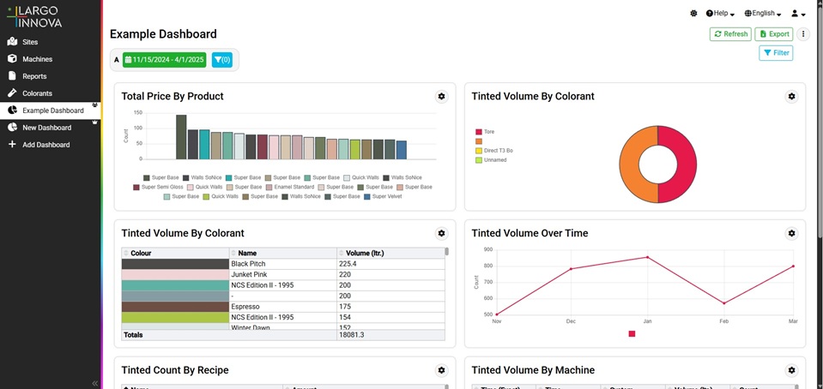Open Reports from the sidebar menu

point(34,76)
